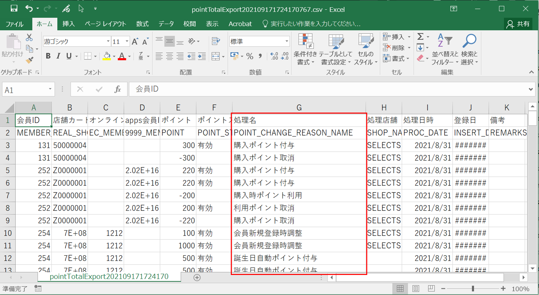Add a new sheet with plus button
This screenshot has width=539, height=295.
(x=197, y=278)
